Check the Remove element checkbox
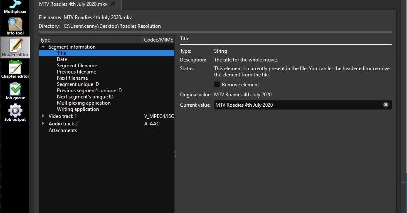The image size is (407, 213). (217, 84)
